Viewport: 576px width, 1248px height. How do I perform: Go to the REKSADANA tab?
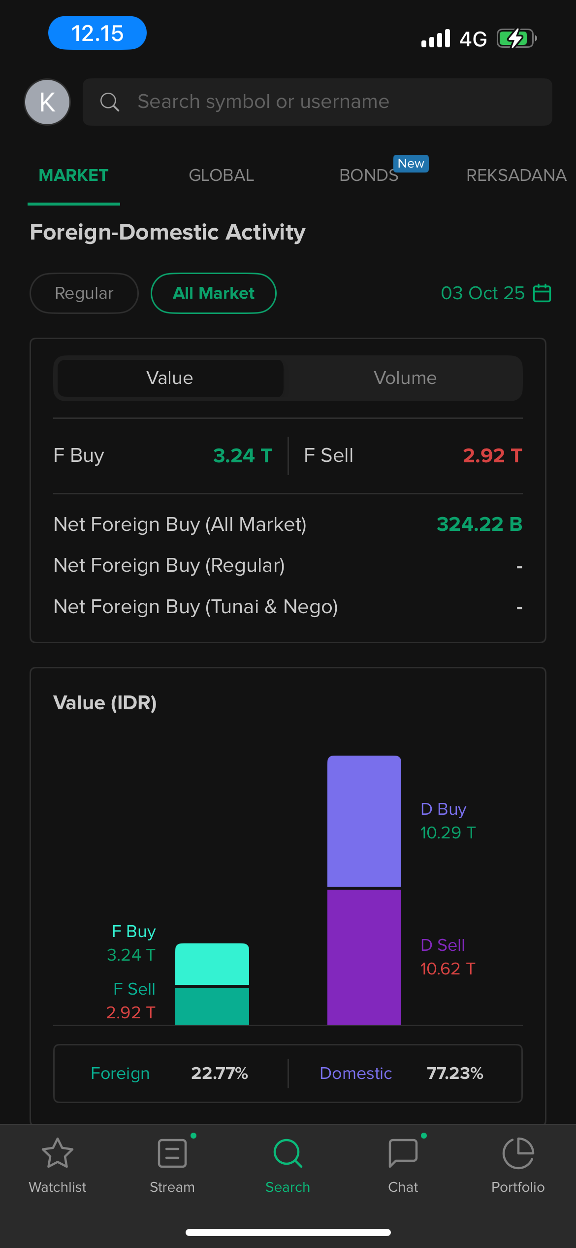(516, 175)
